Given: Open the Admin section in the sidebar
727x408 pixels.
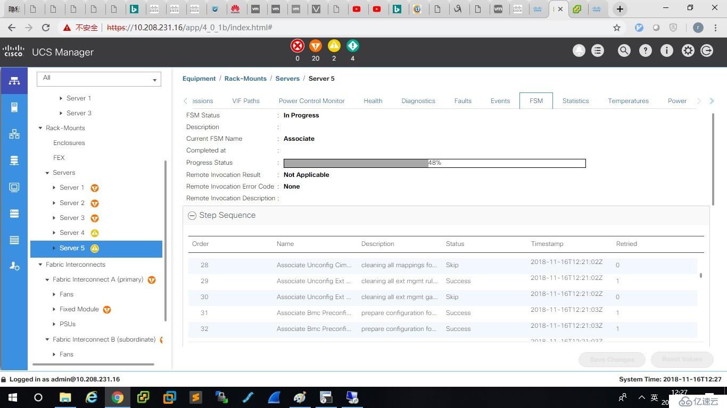Looking at the screenshot, I should pos(14,267).
